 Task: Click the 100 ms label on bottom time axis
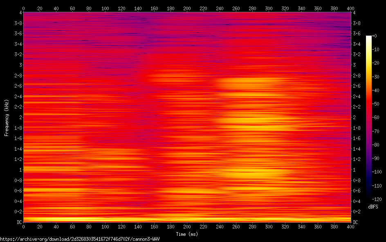[x=105, y=226]
